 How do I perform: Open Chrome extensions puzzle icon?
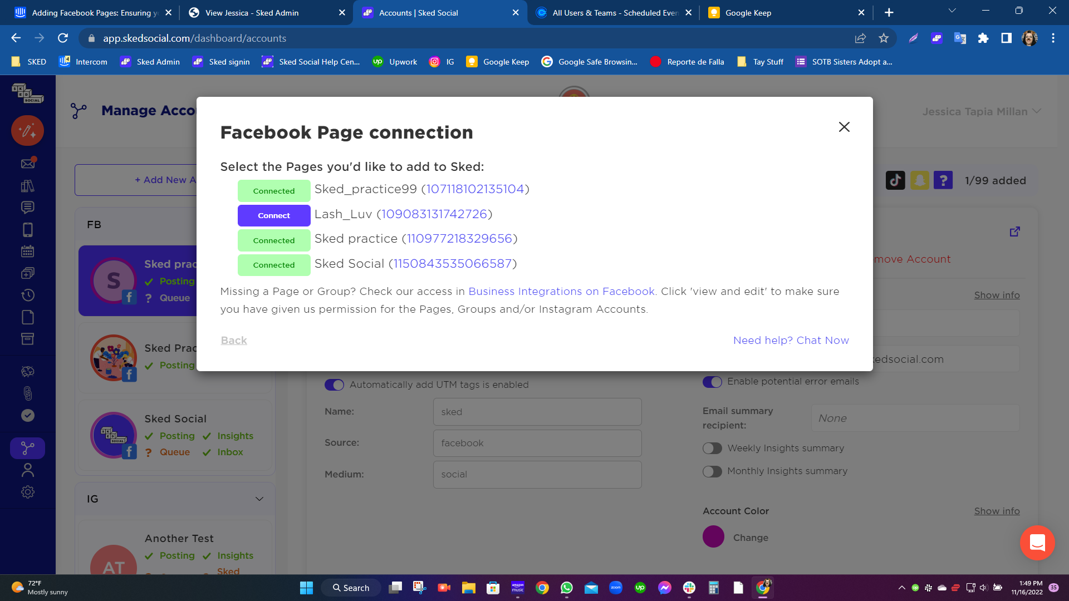pyautogui.click(x=983, y=38)
